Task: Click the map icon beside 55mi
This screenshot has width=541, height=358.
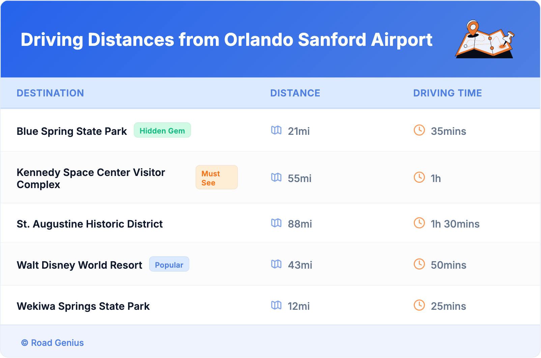Action: (x=276, y=177)
